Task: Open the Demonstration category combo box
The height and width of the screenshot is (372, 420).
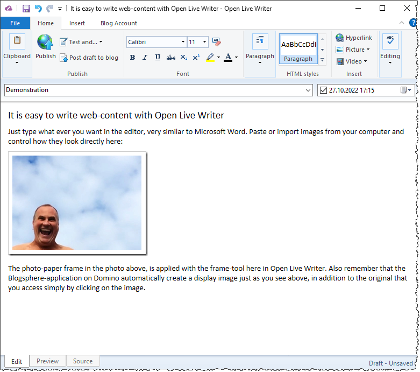Action: pos(159,90)
